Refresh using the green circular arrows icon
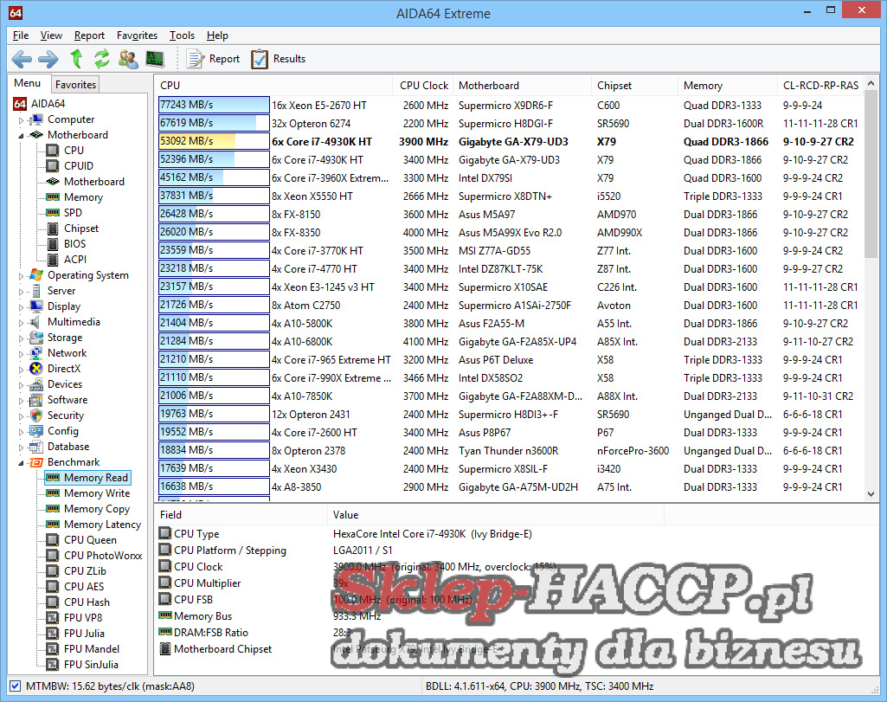 point(102,58)
